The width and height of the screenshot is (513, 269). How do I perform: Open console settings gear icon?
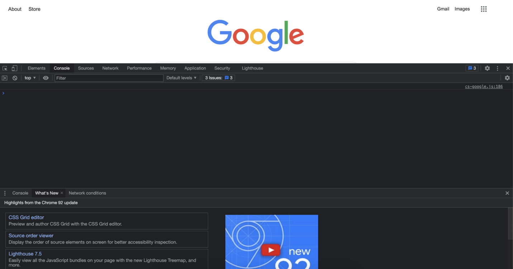[x=507, y=78]
